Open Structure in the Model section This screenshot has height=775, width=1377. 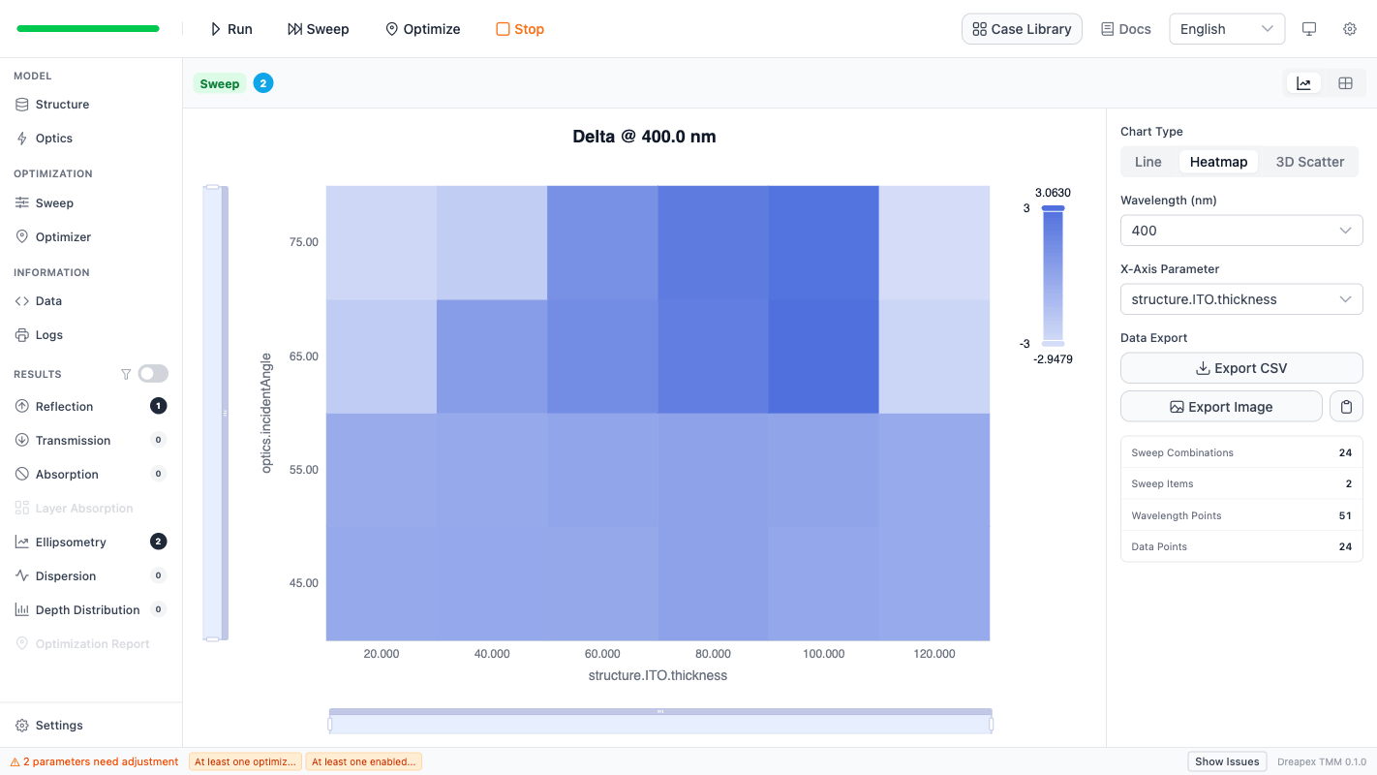tap(62, 105)
